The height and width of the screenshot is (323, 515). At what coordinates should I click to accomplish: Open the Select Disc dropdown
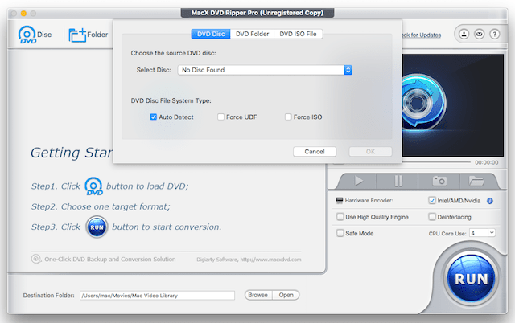click(x=265, y=70)
